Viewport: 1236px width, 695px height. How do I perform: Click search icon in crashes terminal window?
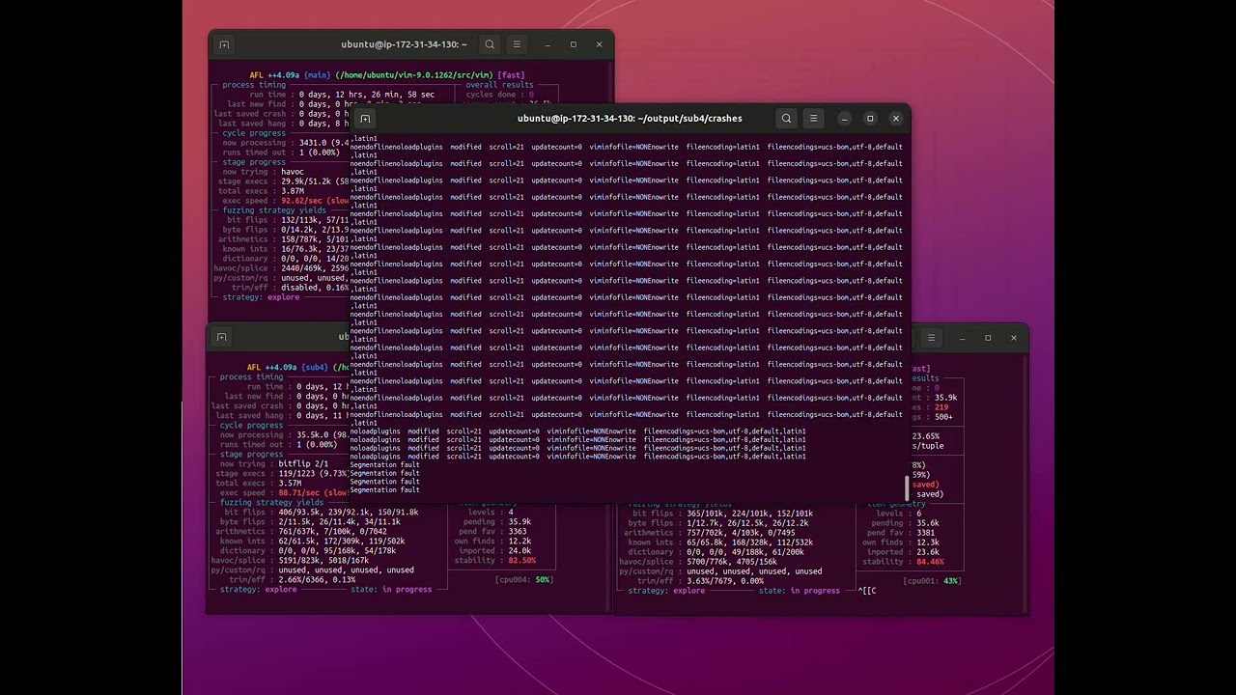pos(786,119)
